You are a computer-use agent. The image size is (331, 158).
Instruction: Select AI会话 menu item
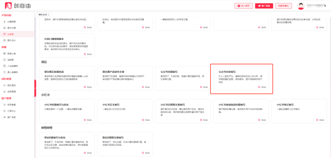click(x=10, y=34)
